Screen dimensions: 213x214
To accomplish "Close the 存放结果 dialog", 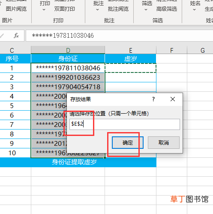I will click(173, 99).
